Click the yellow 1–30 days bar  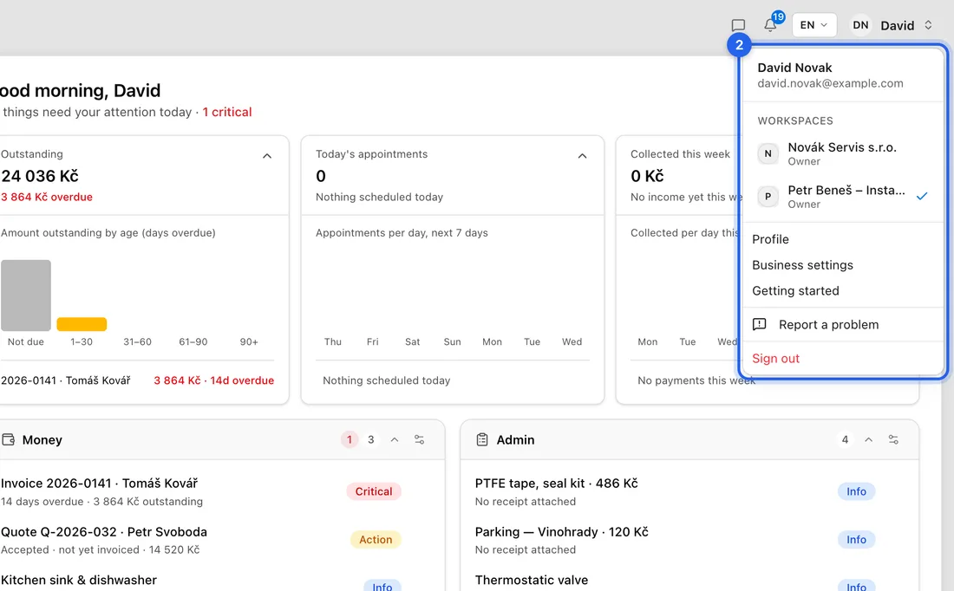[x=82, y=324]
